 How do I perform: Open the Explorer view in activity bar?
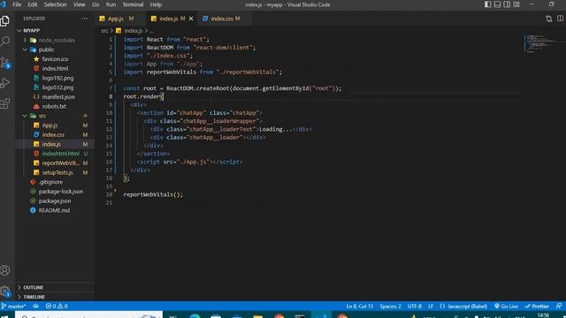(x=5, y=21)
